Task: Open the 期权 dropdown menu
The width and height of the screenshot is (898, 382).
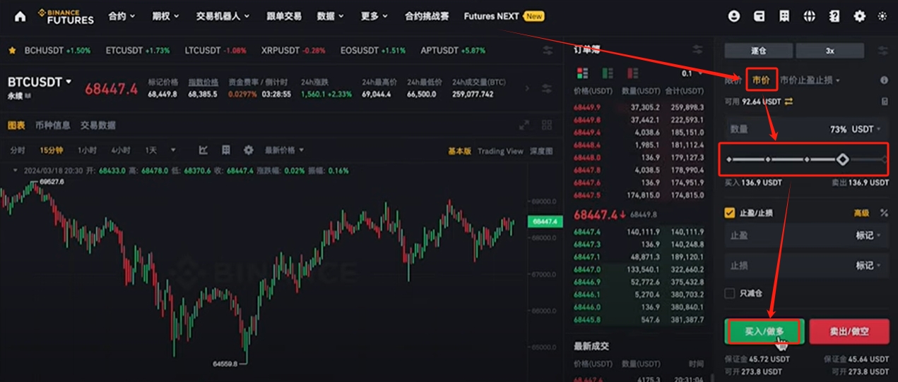Action: point(165,16)
